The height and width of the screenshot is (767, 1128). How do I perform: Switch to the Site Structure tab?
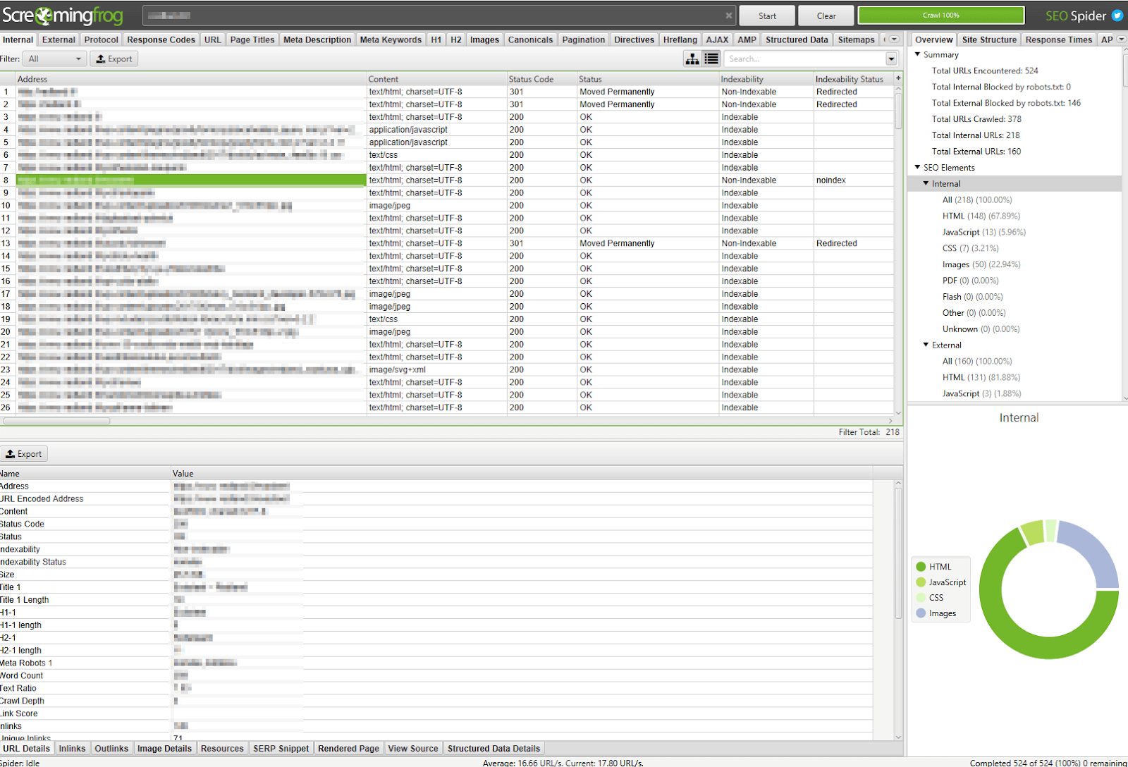coord(989,39)
